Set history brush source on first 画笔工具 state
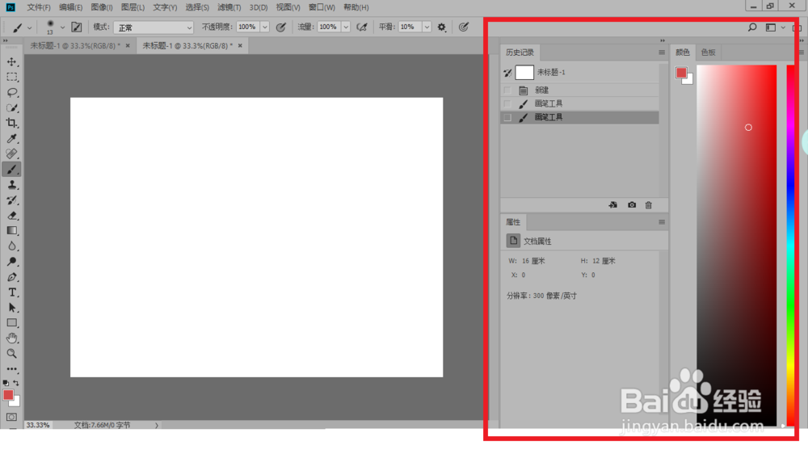 (x=507, y=103)
